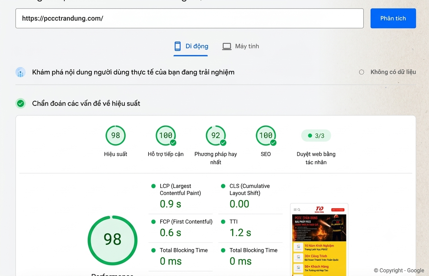This screenshot has width=429, height=276.
Task: Open the SEO 100 score gauge
Action: (266, 135)
